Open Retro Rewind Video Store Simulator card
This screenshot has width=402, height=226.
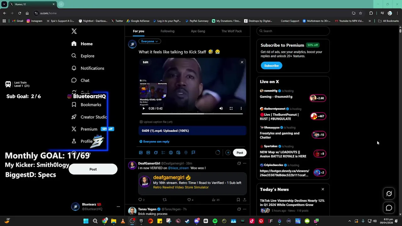(x=192, y=183)
